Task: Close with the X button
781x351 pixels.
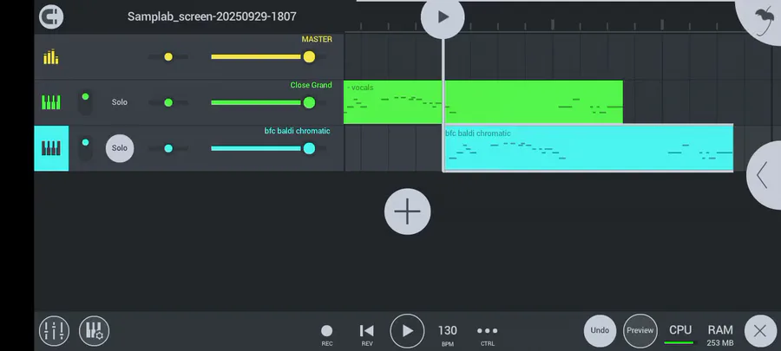Action: 760,331
